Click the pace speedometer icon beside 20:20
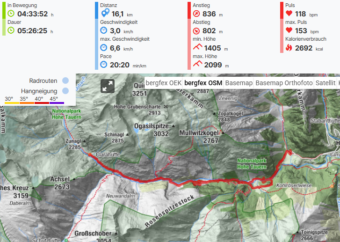The width and height of the screenshot is (340, 242). click(104, 65)
